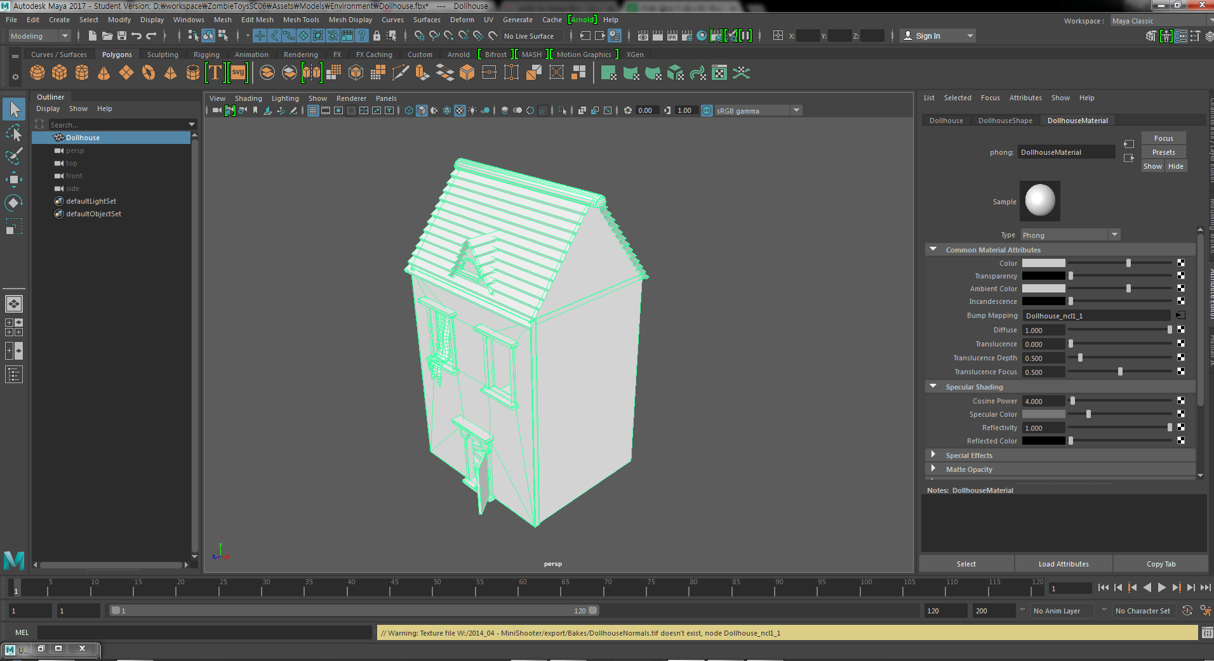
Task: Open the Mesh Tools menu
Action: (301, 20)
